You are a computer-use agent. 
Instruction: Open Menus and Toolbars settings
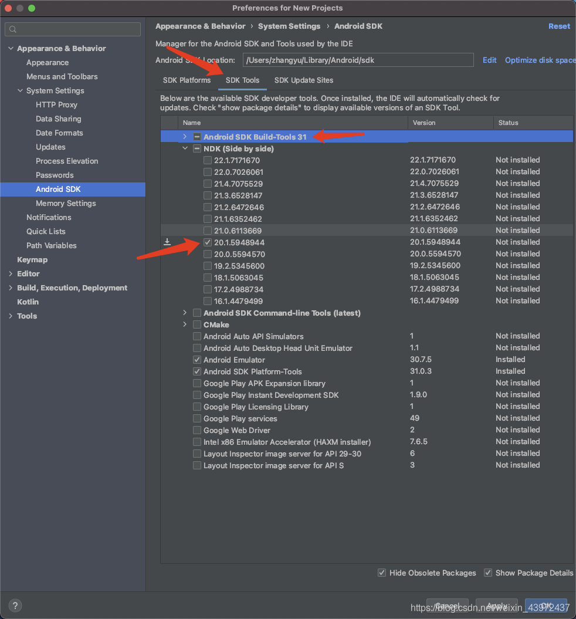click(62, 77)
